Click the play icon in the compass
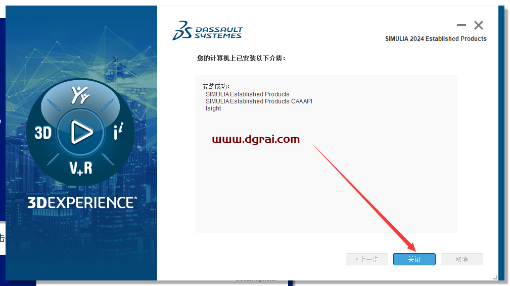This screenshot has height=286, width=510. [x=81, y=132]
